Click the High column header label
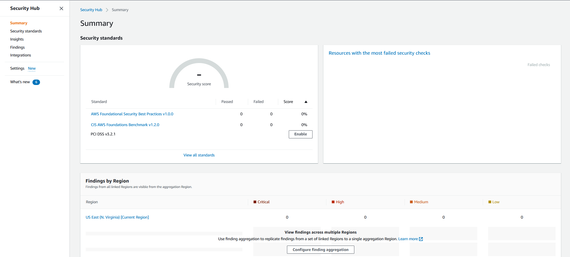570x257 pixels. [340, 202]
